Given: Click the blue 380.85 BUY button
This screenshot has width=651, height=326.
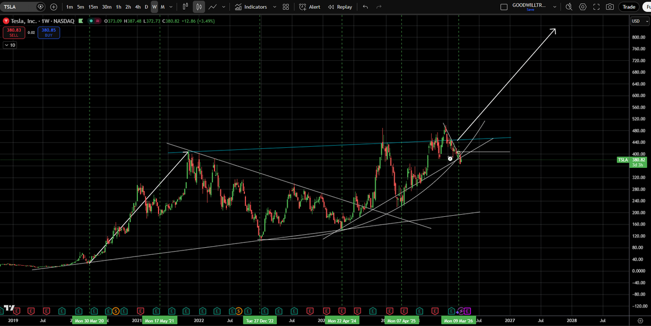Looking at the screenshot, I should click(x=48, y=33).
